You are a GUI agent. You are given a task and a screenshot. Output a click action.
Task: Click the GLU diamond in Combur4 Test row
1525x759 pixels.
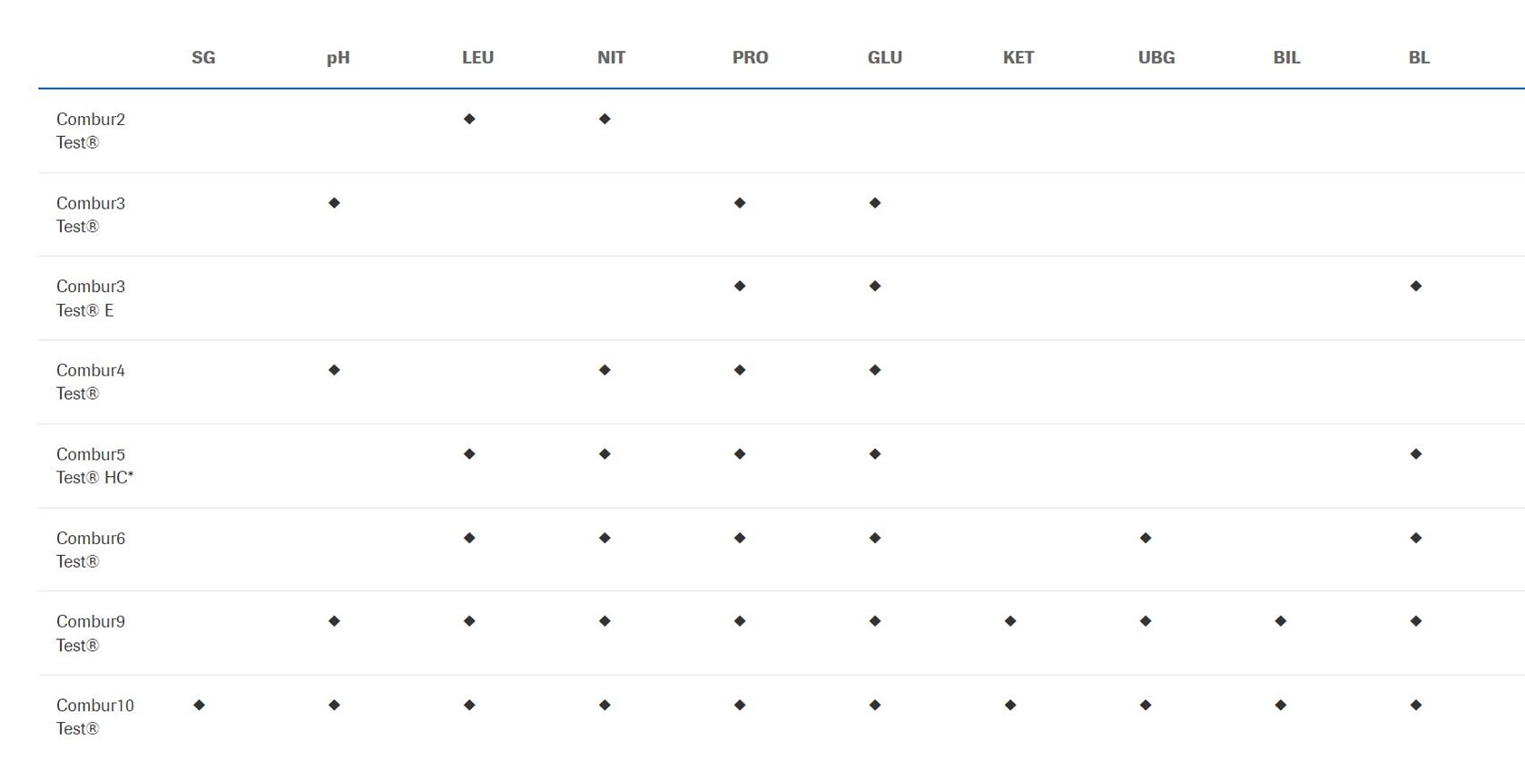pyautogui.click(x=875, y=370)
